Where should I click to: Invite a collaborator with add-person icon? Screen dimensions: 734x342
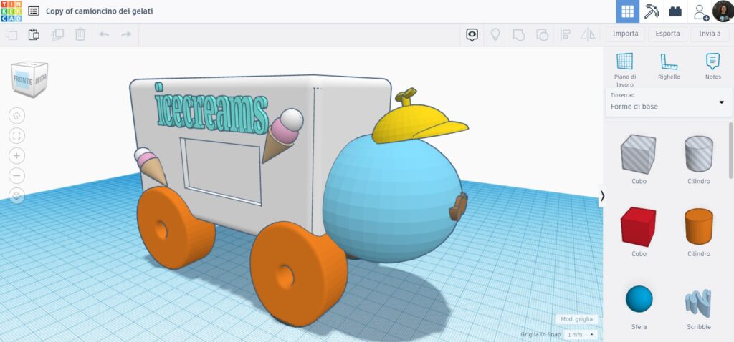tap(699, 11)
